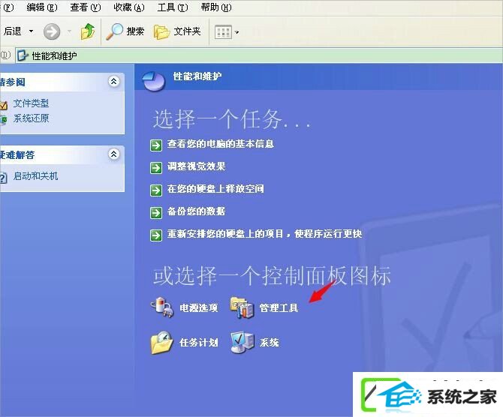Viewport: 503px width, 417px height.
Task: Click the 性能和维护 pie chart header icon
Action: [154, 81]
